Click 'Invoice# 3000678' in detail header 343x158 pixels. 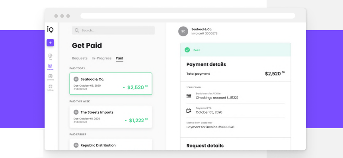204,33
